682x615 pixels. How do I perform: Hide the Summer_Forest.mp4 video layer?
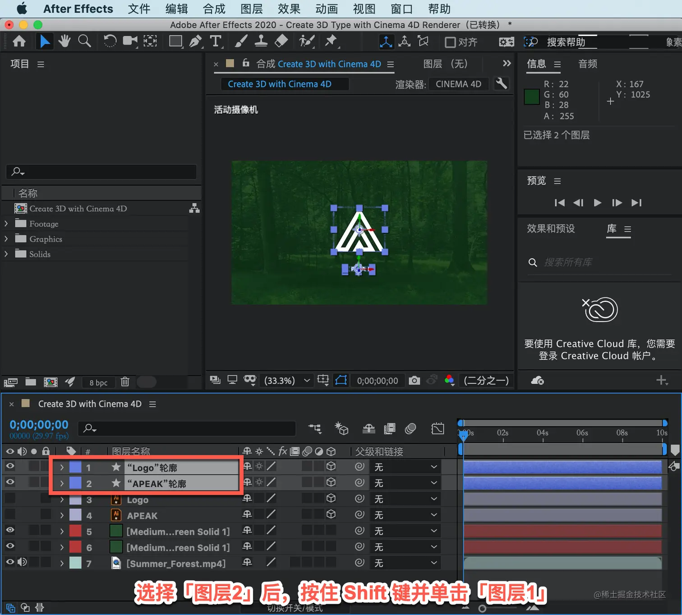click(10, 562)
